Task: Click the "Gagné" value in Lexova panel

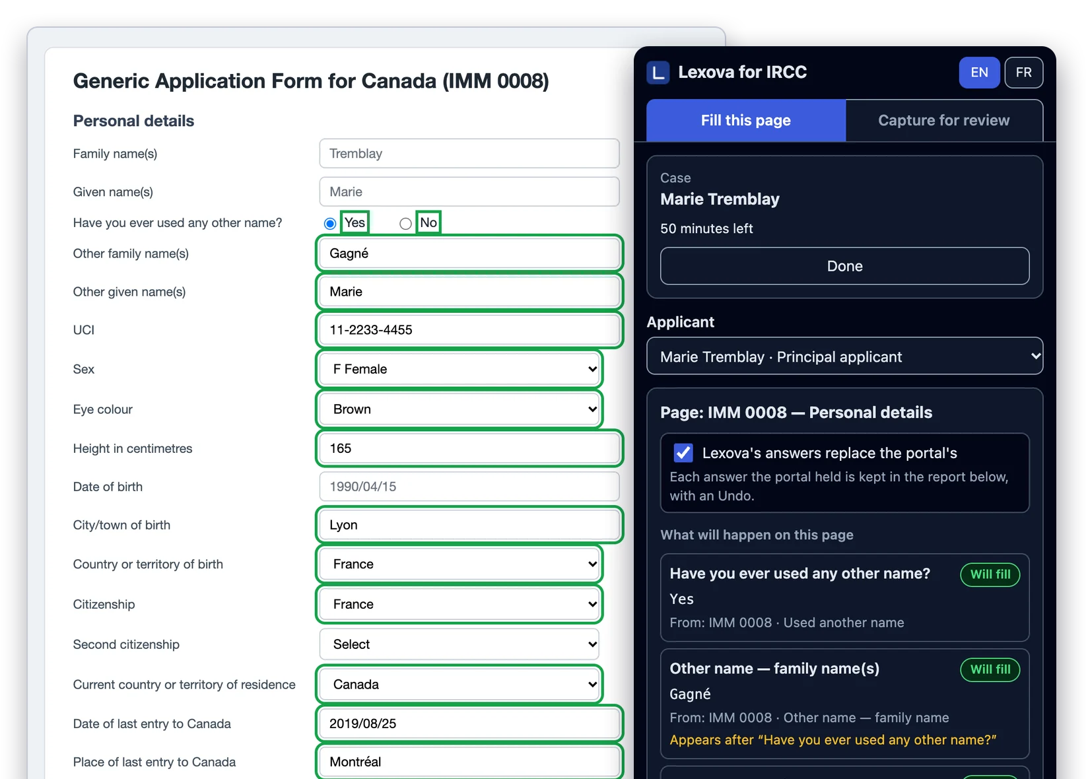Action: 690,694
